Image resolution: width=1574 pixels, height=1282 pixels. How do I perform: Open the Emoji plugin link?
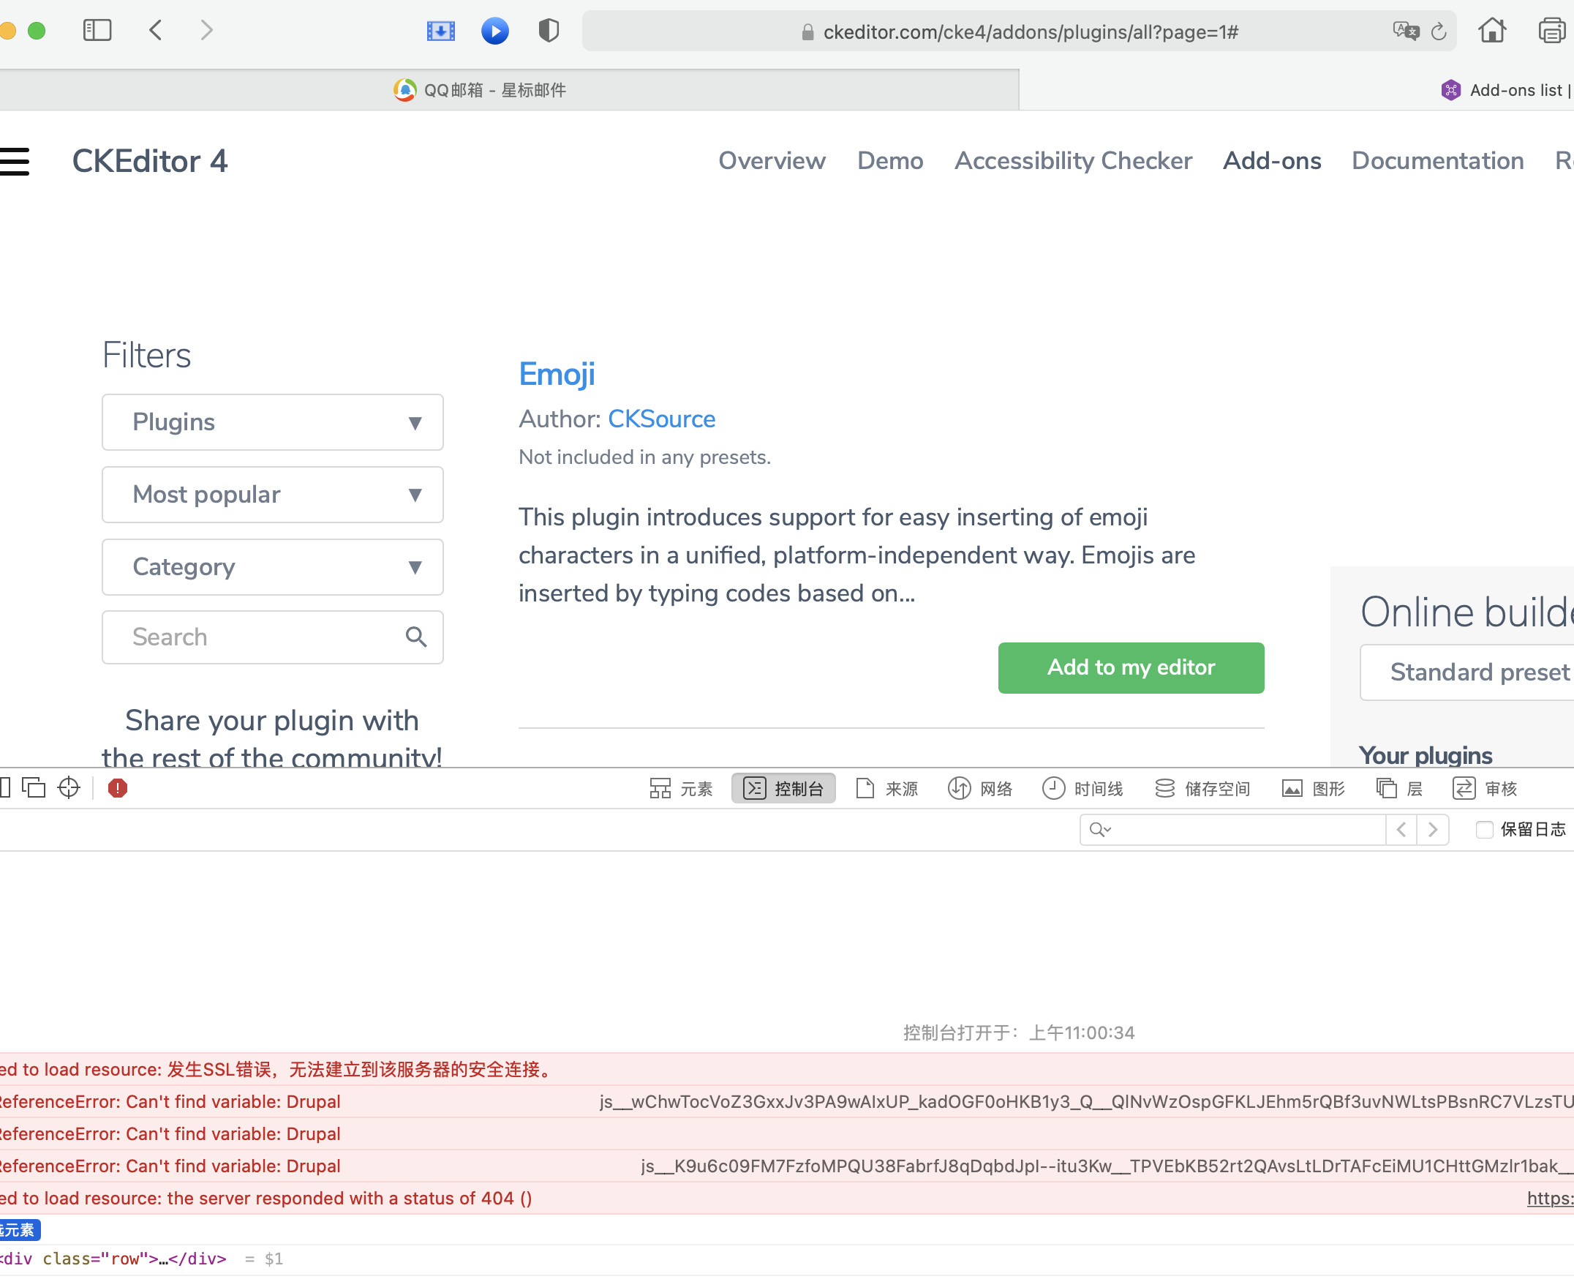tap(557, 375)
